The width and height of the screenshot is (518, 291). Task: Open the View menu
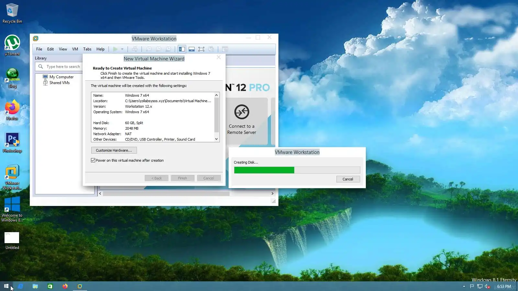63,49
